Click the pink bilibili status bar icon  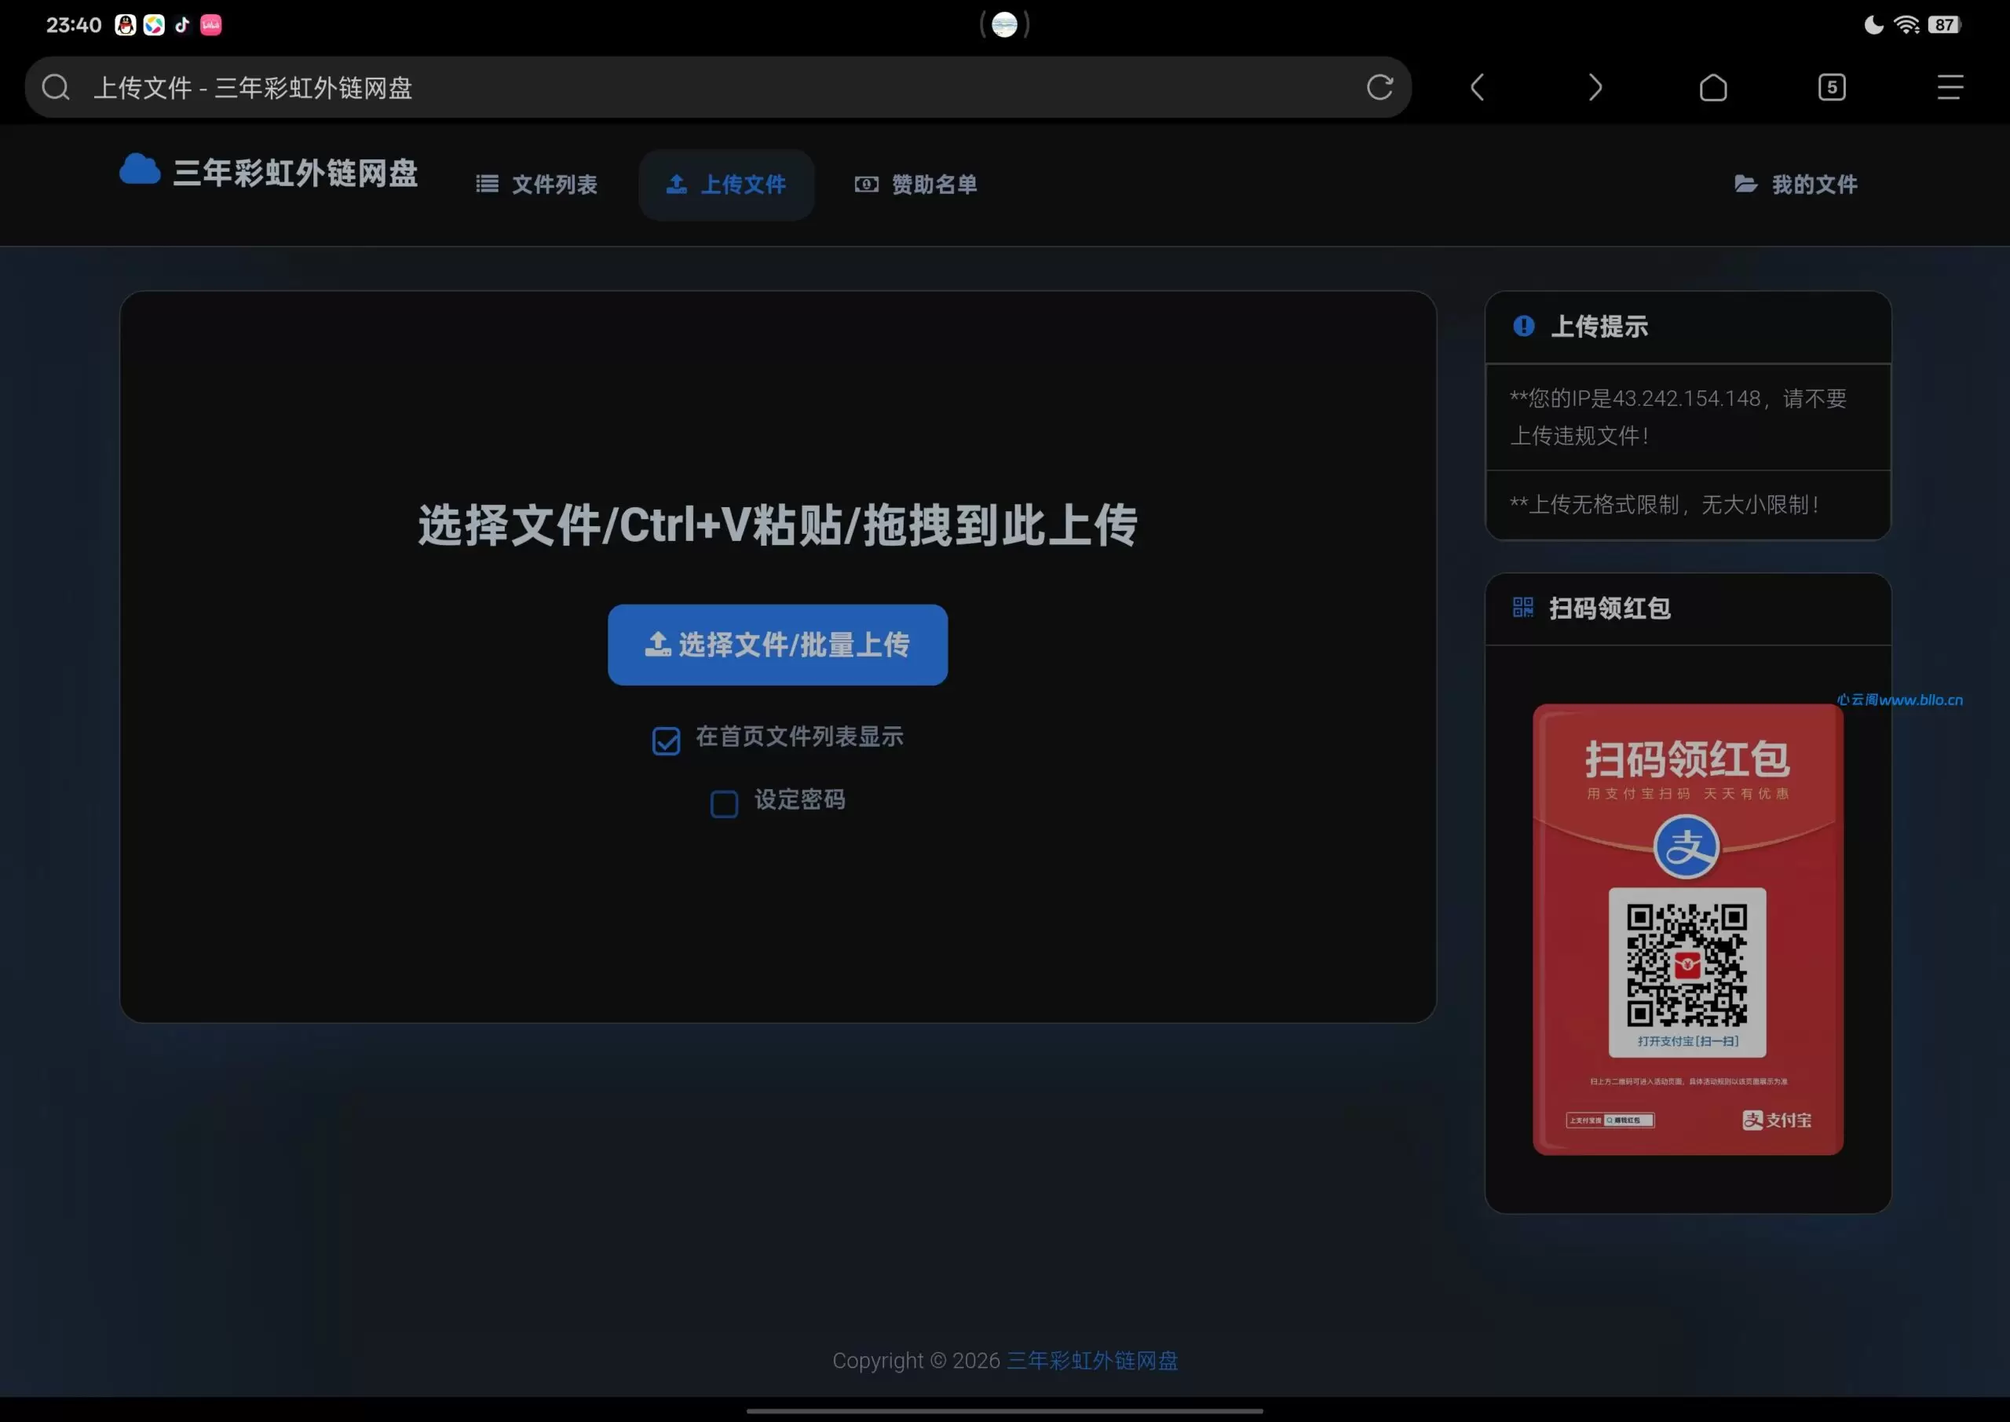pyautogui.click(x=211, y=24)
